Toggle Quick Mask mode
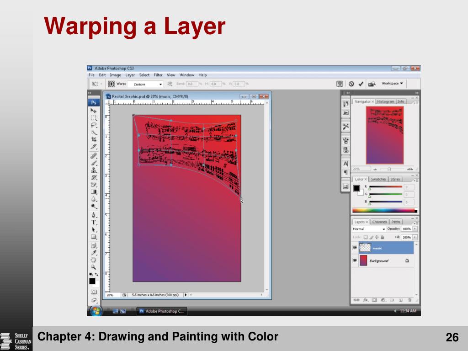 [x=93, y=292]
